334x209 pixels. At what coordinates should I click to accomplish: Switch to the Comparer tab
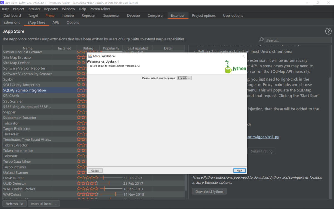[156, 16]
